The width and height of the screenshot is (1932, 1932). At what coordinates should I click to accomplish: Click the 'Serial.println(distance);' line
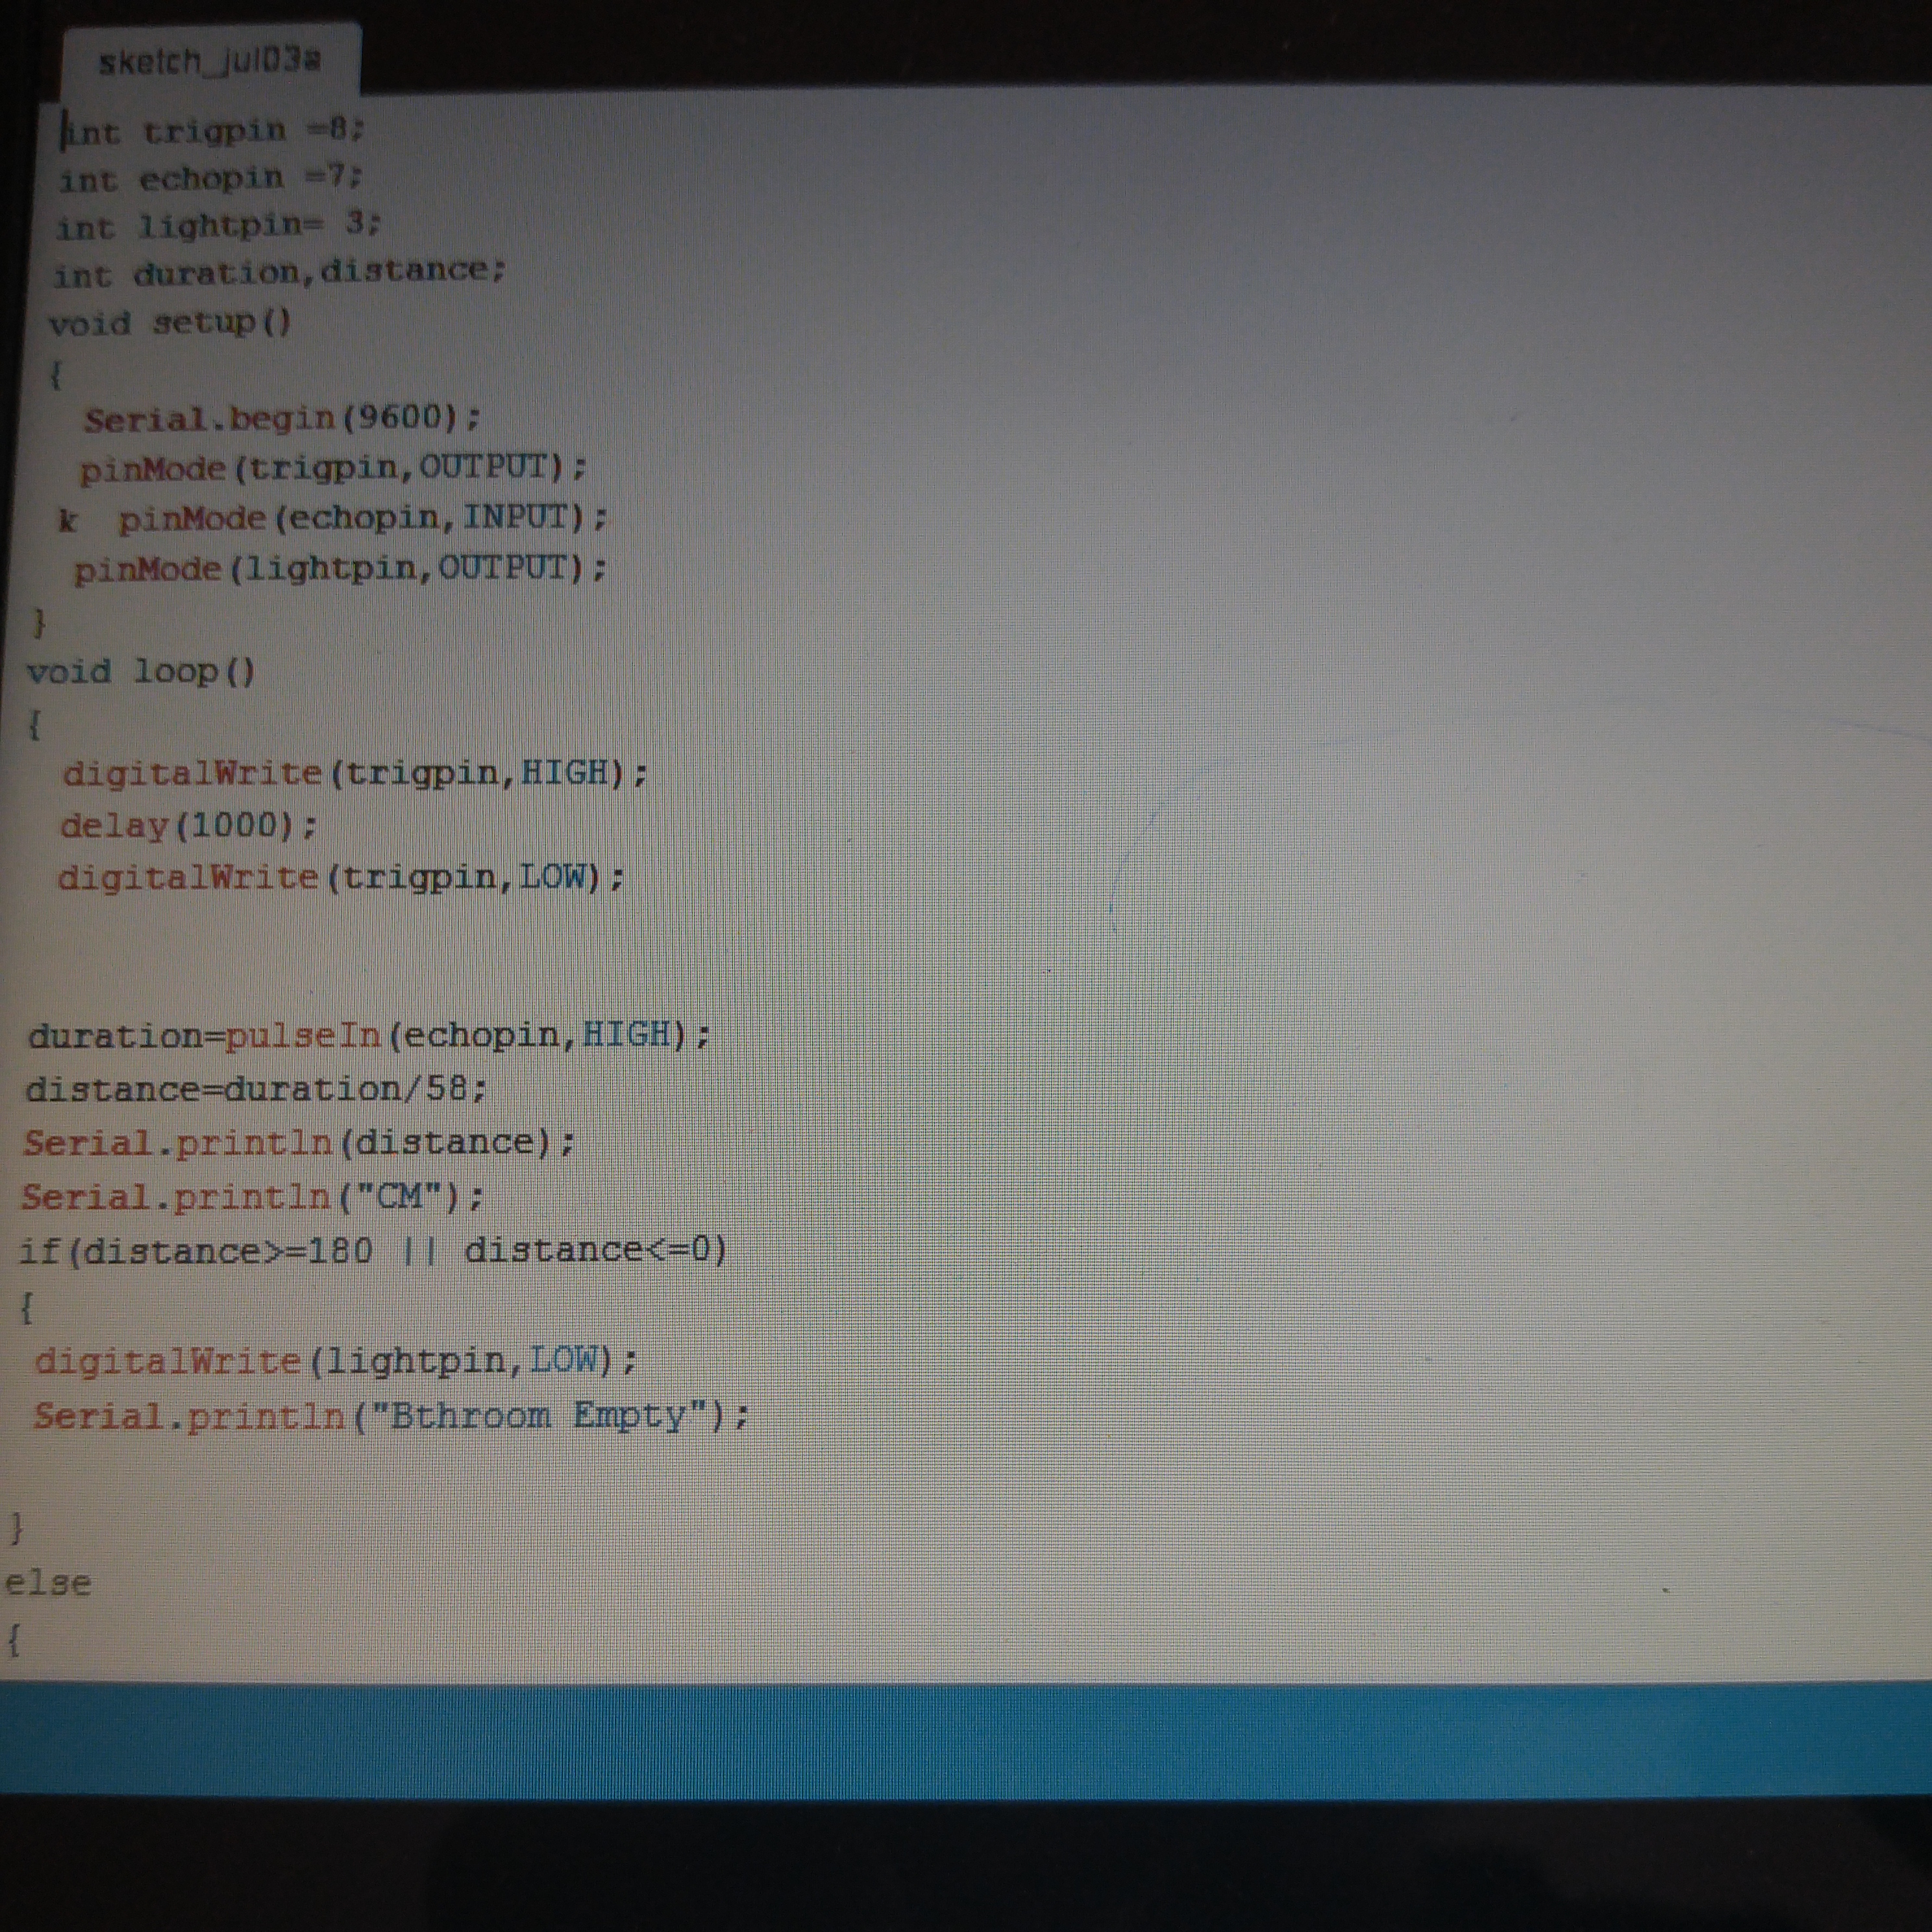tap(299, 1143)
